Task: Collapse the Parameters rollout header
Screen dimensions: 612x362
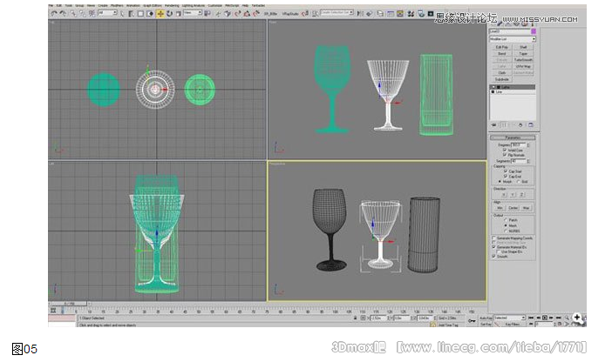Action: [513, 137]
